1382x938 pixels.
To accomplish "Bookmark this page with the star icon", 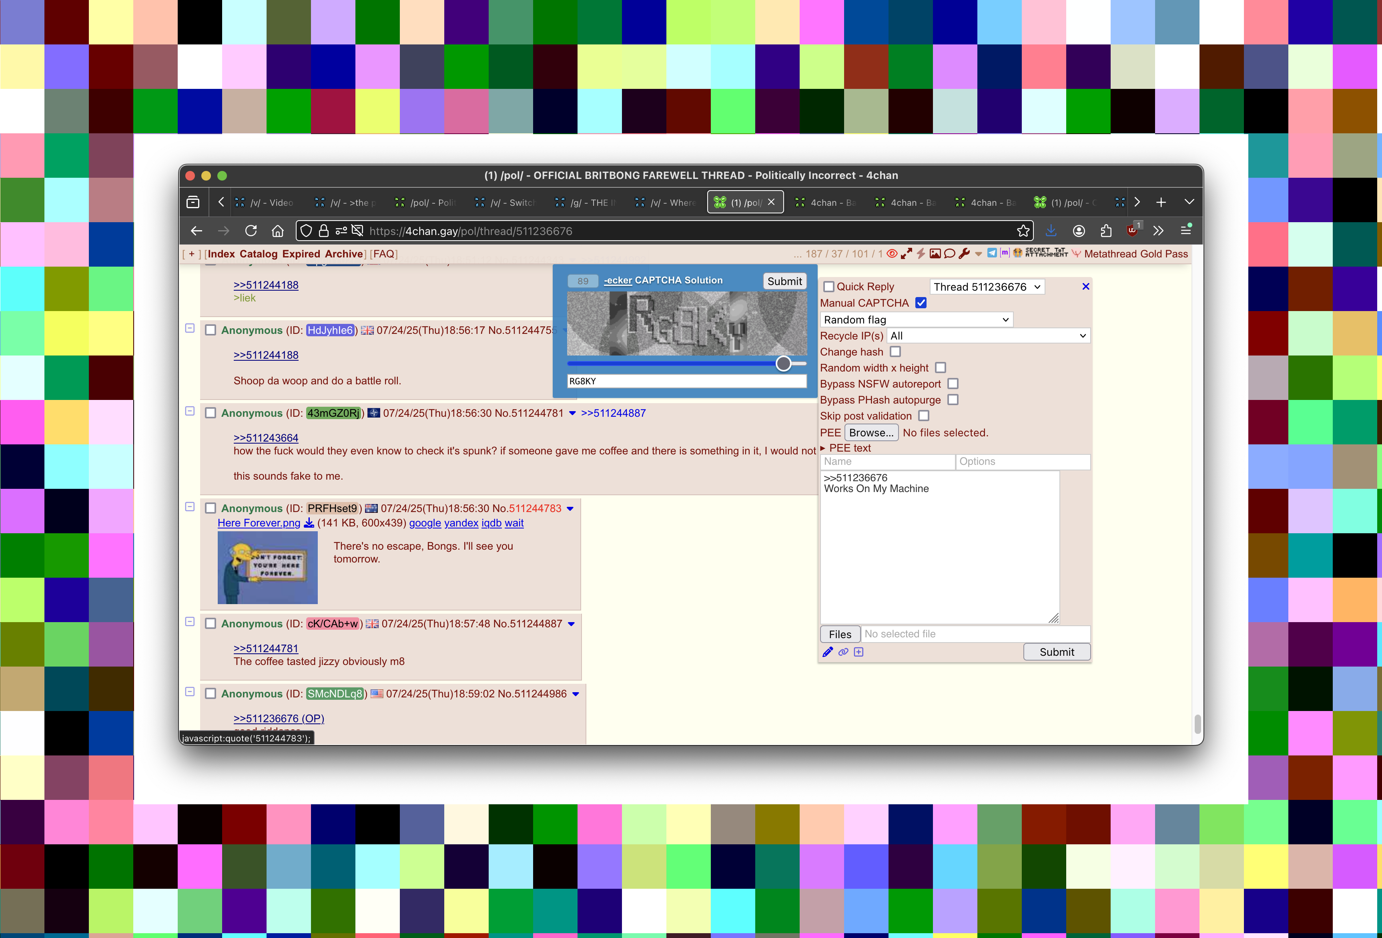I will click(x=1023, y=231).
